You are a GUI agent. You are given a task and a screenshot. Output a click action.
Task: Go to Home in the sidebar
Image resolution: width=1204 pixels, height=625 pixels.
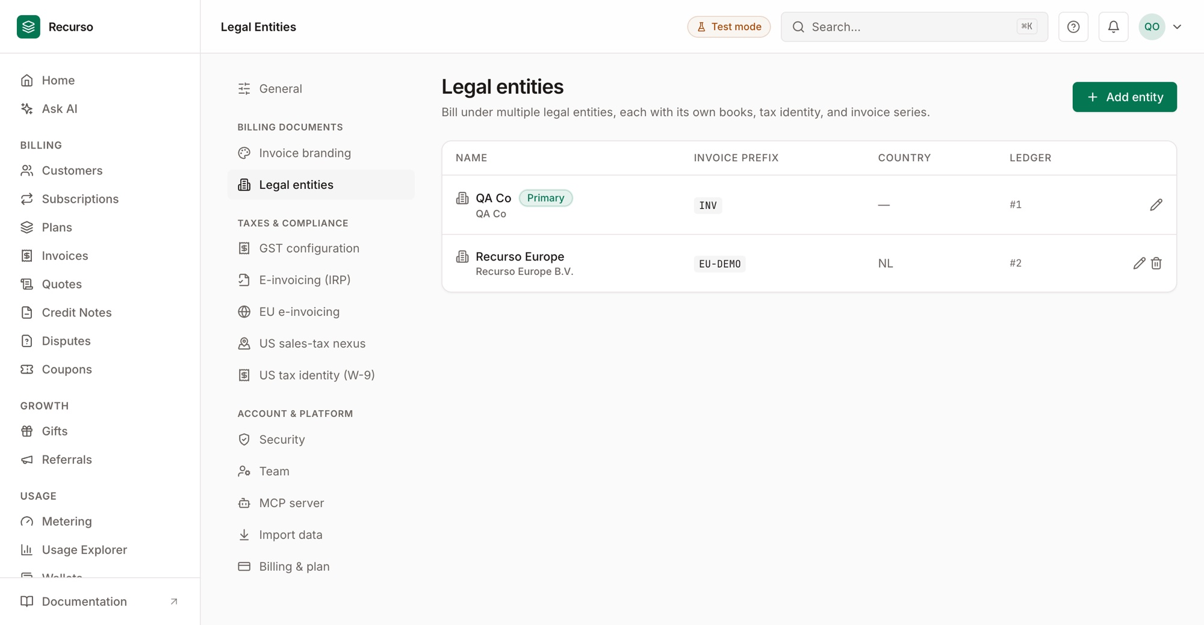(x=58, y=80)
